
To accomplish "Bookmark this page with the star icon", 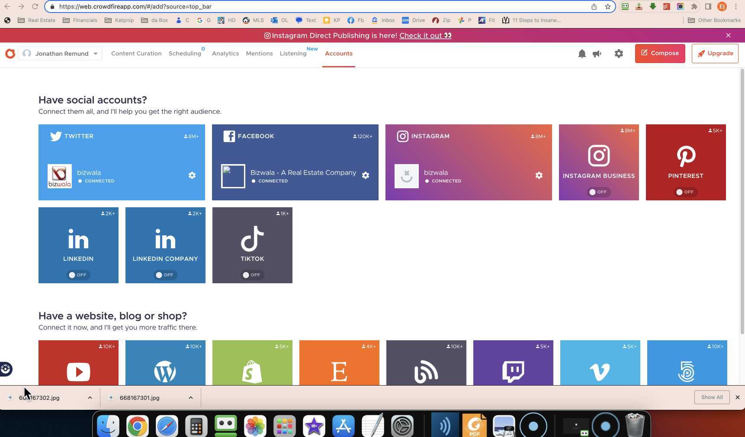I will coord(608,6).
